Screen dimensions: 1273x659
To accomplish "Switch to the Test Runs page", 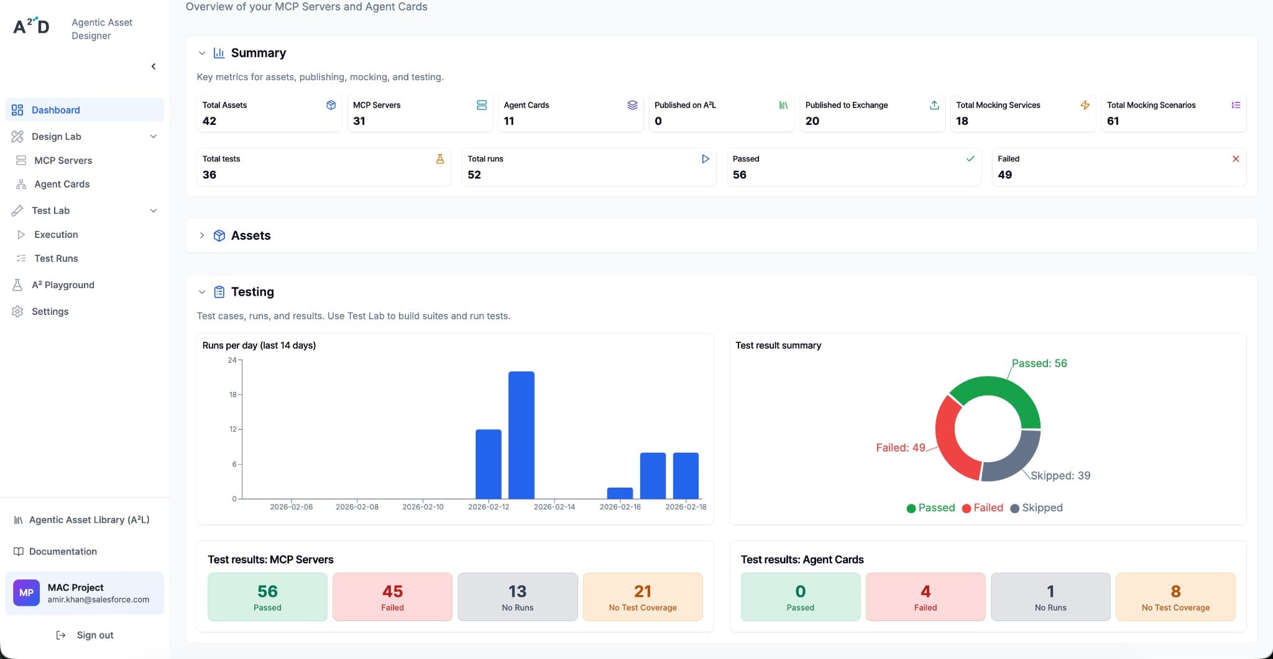I will pos(56,258).
